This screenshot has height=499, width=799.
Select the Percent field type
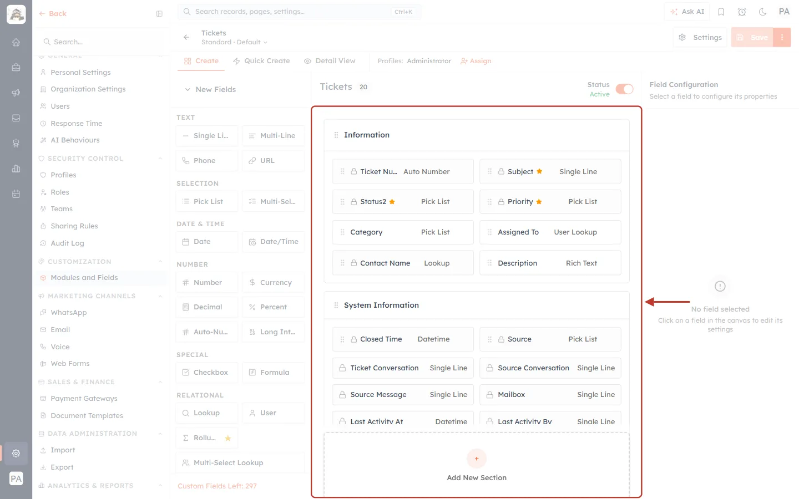(x=274, y=307)
